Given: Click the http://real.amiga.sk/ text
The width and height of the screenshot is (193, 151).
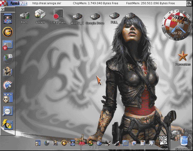Looking at the screenshot, I should tap(47, 3).
